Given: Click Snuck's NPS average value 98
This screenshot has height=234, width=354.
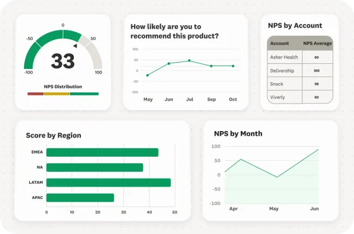Looking at the screenshot, I should click(x=316, y=84).
